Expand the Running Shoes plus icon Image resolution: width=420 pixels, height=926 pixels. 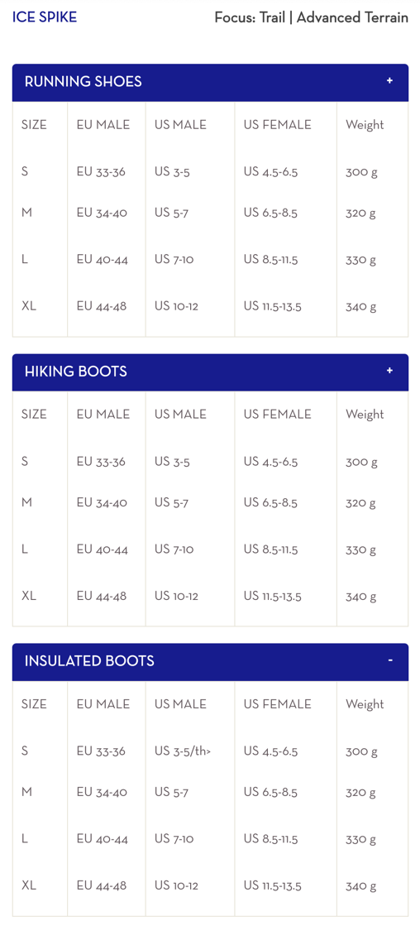[389, 81]
